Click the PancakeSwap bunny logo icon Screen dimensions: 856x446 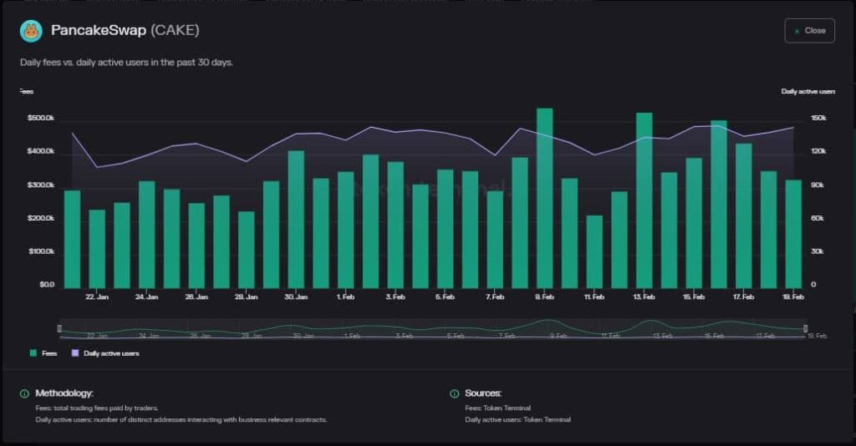click(x=31, y=32)
